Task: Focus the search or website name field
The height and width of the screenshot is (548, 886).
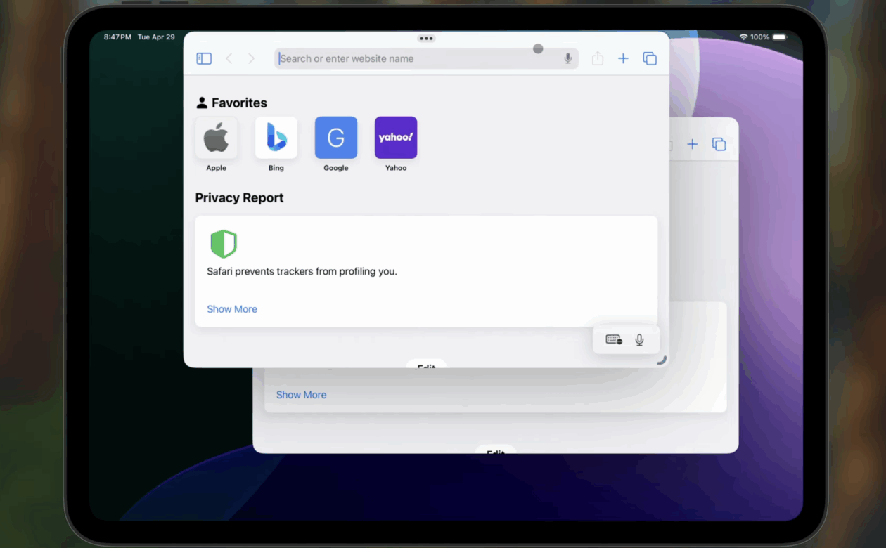Action: (426, 59)
